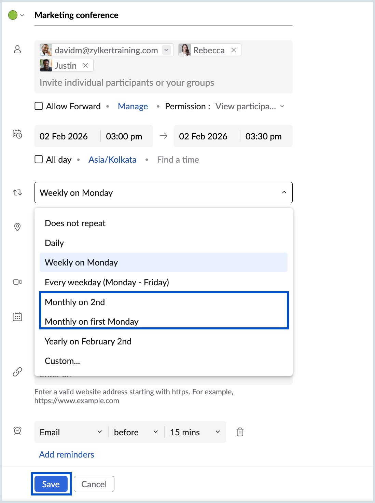The image size is (375, 503).
Task: Click the location pin icon
Action: click(x=17, y=227)
